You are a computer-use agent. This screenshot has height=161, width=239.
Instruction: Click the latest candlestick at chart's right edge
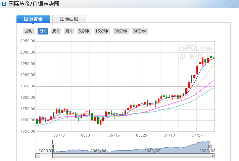214,58
